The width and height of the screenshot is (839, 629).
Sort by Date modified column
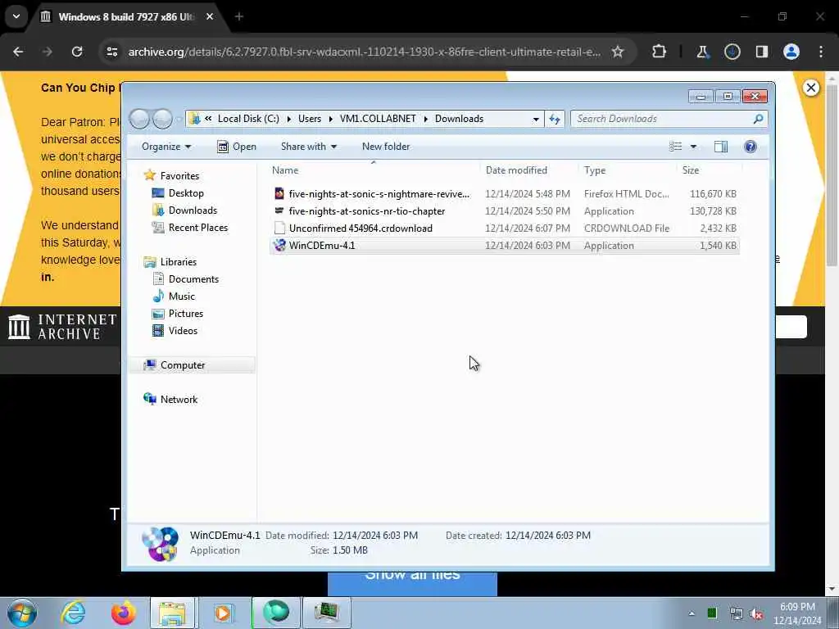click(x=529, y=170)
